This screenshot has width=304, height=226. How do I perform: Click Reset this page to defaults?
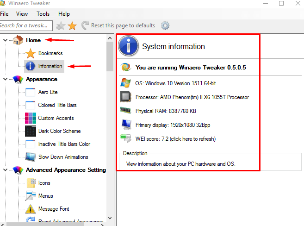(123, 25)
